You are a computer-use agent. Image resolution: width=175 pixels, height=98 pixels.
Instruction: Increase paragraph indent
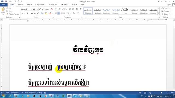73,9
